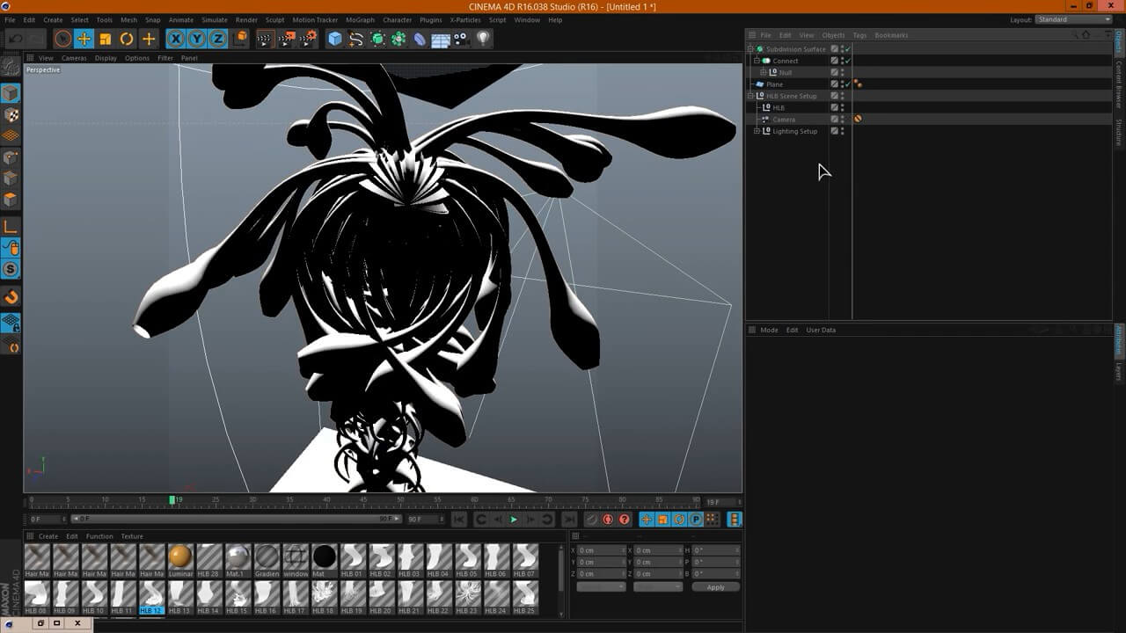The width and height of the screenshot is (1126, 633).
Task: Select the orange Luminar material swatch
Action: (x=180, y=557)
